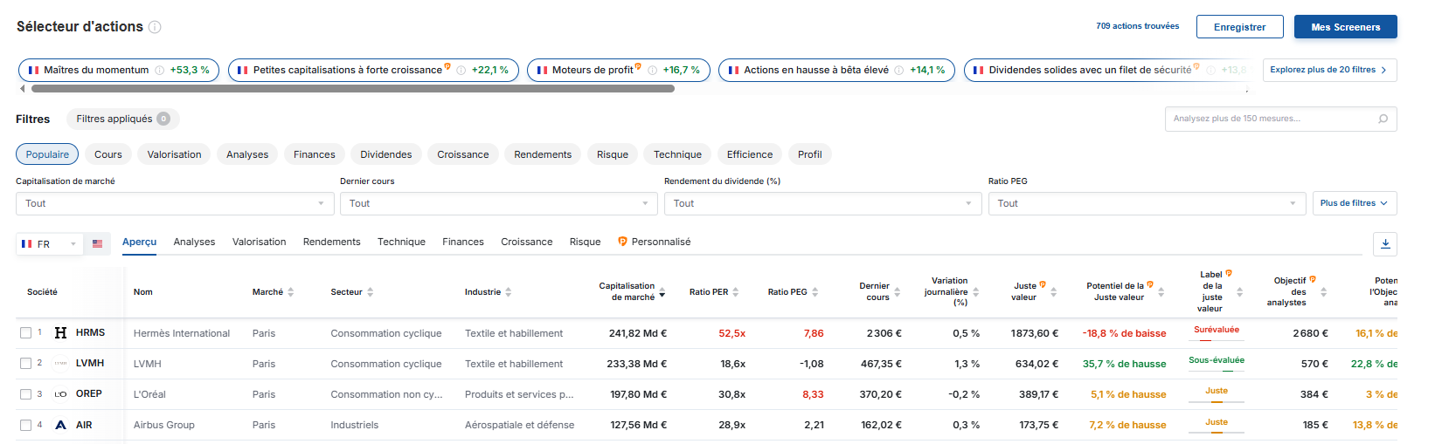Viewport: 1442px width, 444px height.
Task: Select Efficience filter category
Action: pos(750,154)
